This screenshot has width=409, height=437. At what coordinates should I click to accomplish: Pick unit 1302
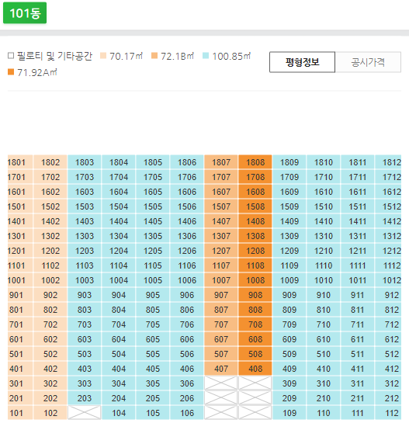(x=50, y=236)
